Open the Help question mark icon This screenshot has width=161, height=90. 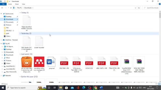click(x=160, y=4)
